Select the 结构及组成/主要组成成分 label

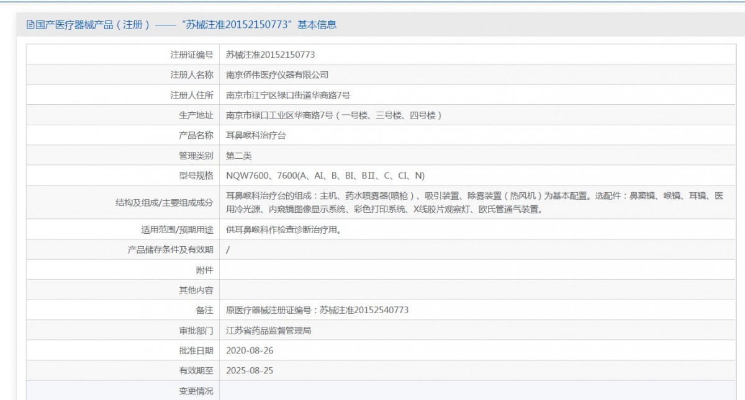(165, 203)
